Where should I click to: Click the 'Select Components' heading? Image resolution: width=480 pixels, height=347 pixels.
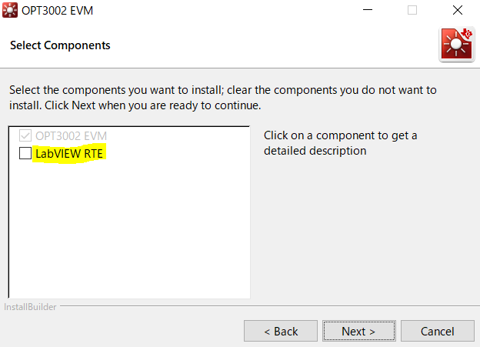pyautogui.click(x=60, y=45)
